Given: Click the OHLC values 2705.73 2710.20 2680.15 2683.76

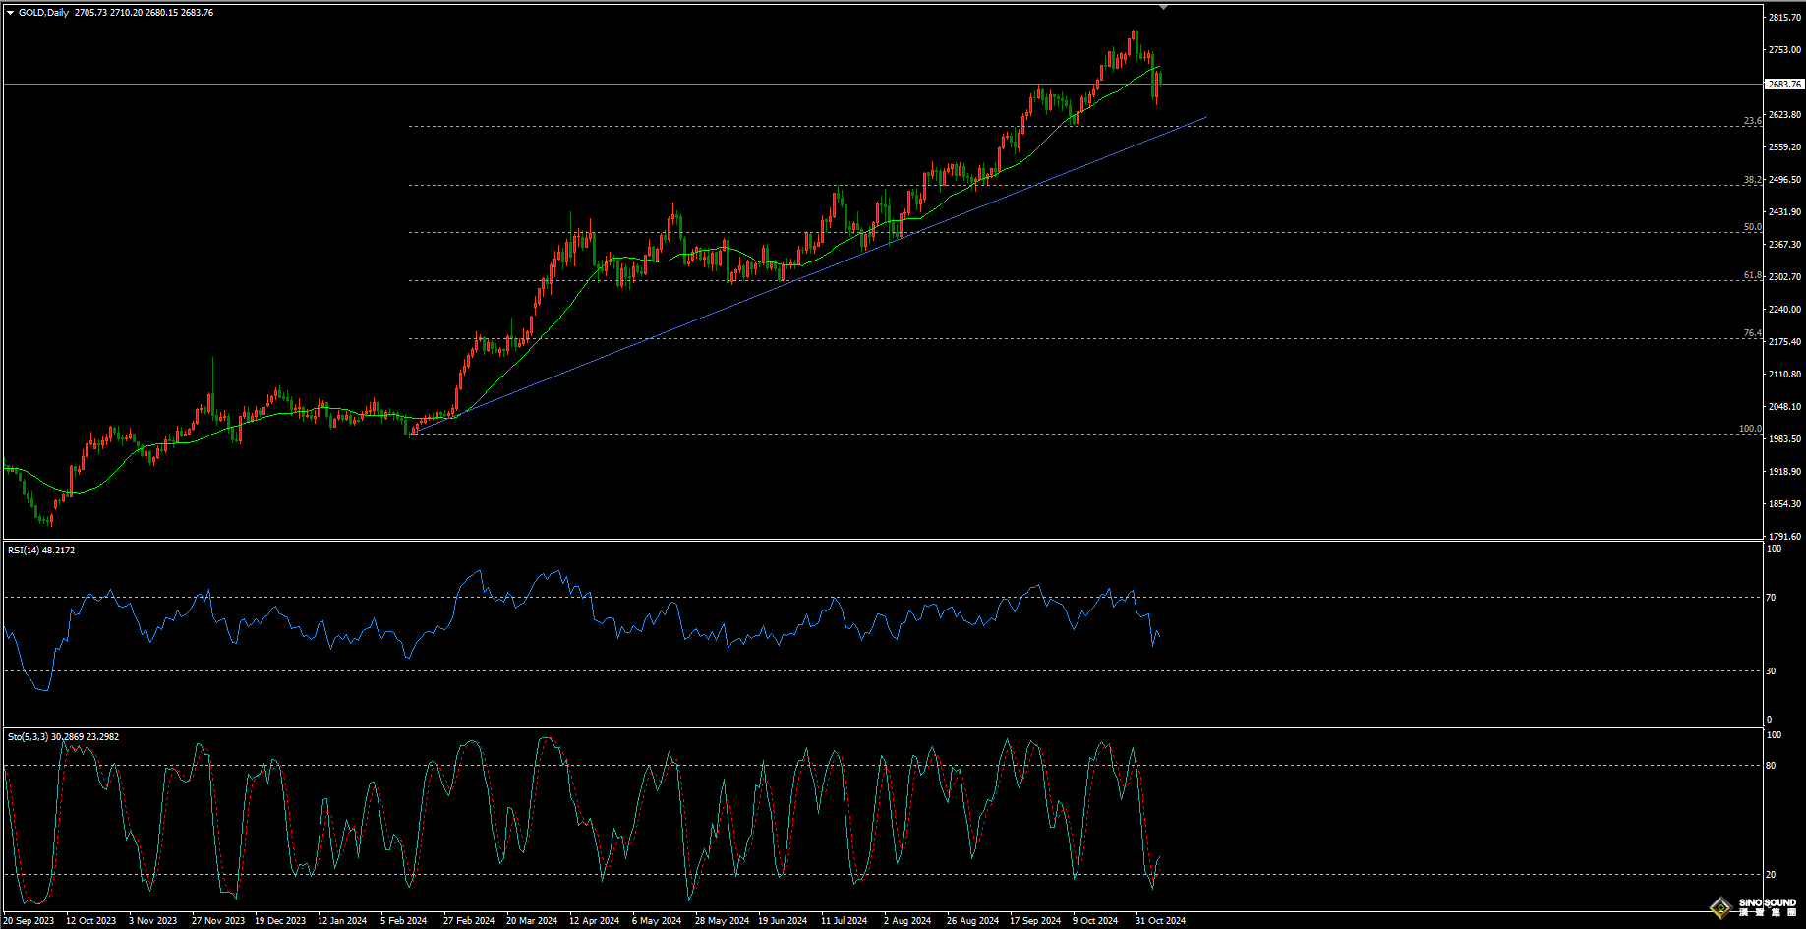Looking at the screenshot, I should tap(144, 13).
